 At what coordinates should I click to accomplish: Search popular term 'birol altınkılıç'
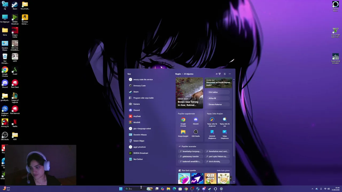[217, 162]
